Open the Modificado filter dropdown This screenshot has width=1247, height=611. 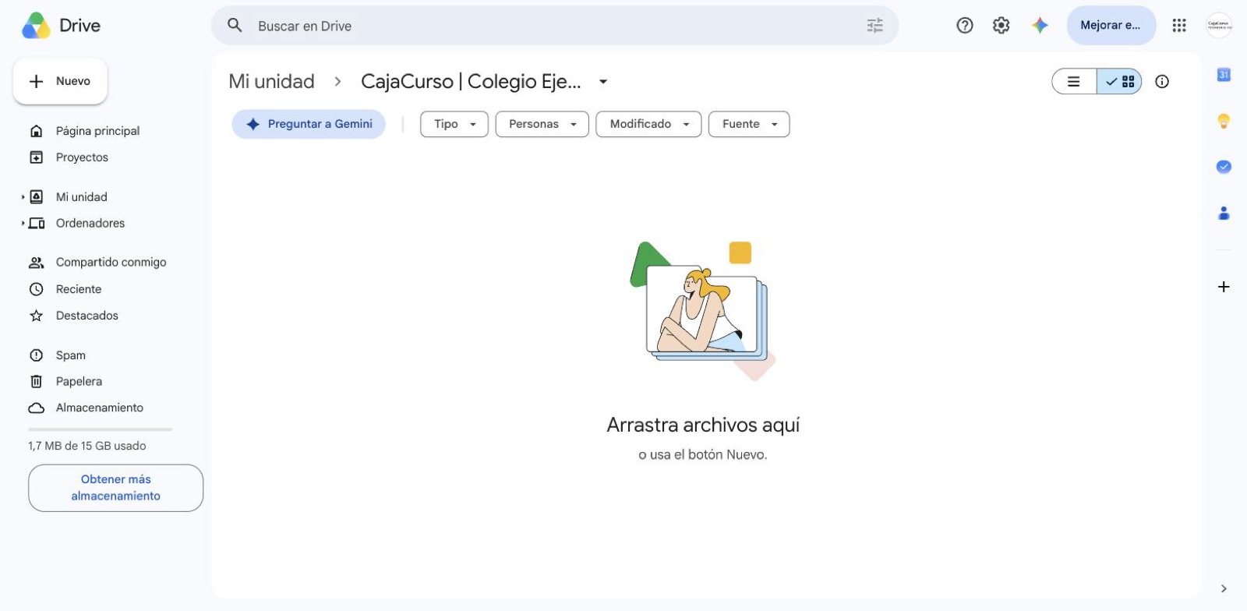click(x=648, y=124)
